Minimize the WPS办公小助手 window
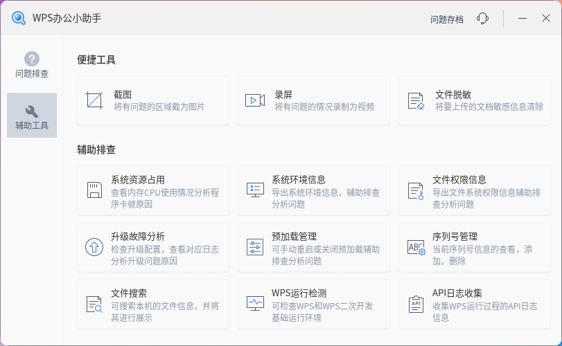The image size is (562, 346). click(x=523, y=18)
